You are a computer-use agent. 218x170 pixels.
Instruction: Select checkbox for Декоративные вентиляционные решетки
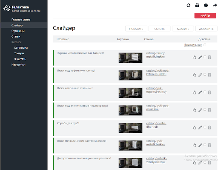pyautogui.click(x=205, y=162)
